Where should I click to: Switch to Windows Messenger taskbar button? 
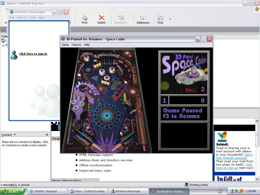(x=128, y=191)
